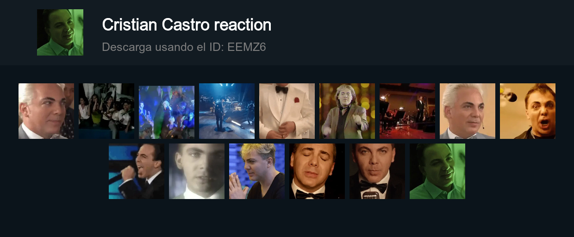
Task: Choose the blond man with praying hands sticker
Action: click(x=257, y=171)
